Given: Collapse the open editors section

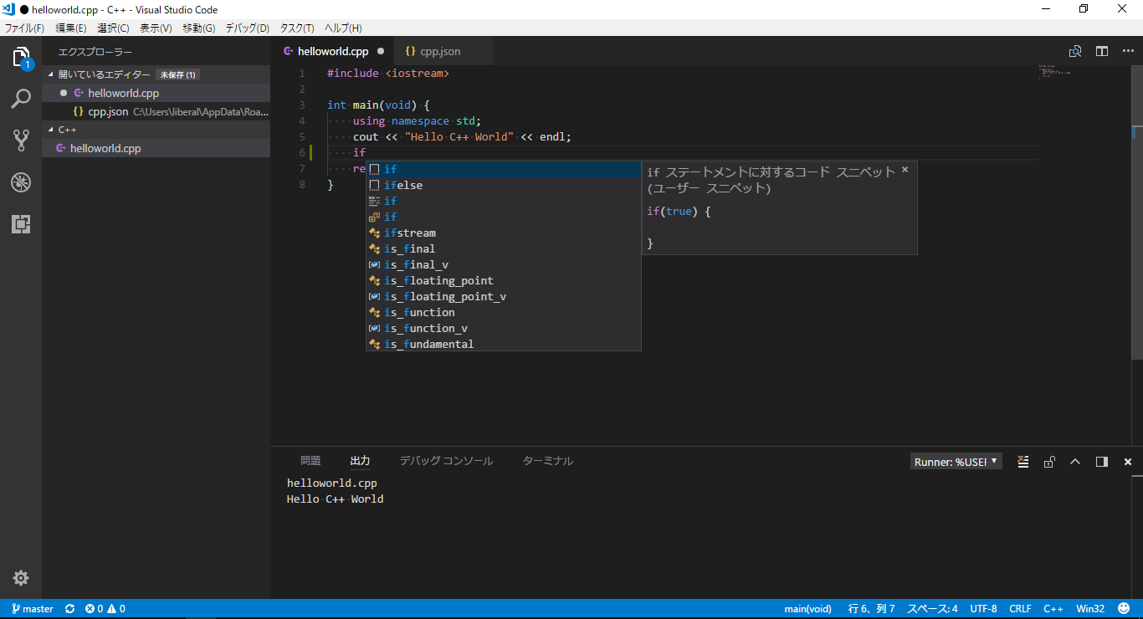Looking at the screenshot, I should [51, 74].
